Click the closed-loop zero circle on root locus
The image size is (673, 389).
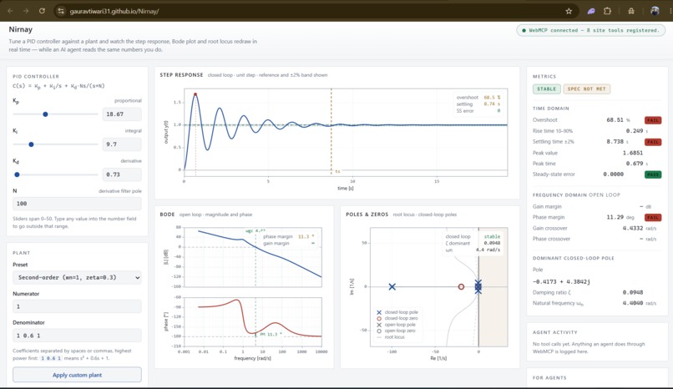[x=461, y=286]
